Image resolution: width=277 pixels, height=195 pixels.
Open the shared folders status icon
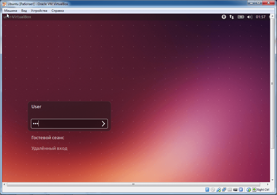pyautogui.click(x=230, y=190)
